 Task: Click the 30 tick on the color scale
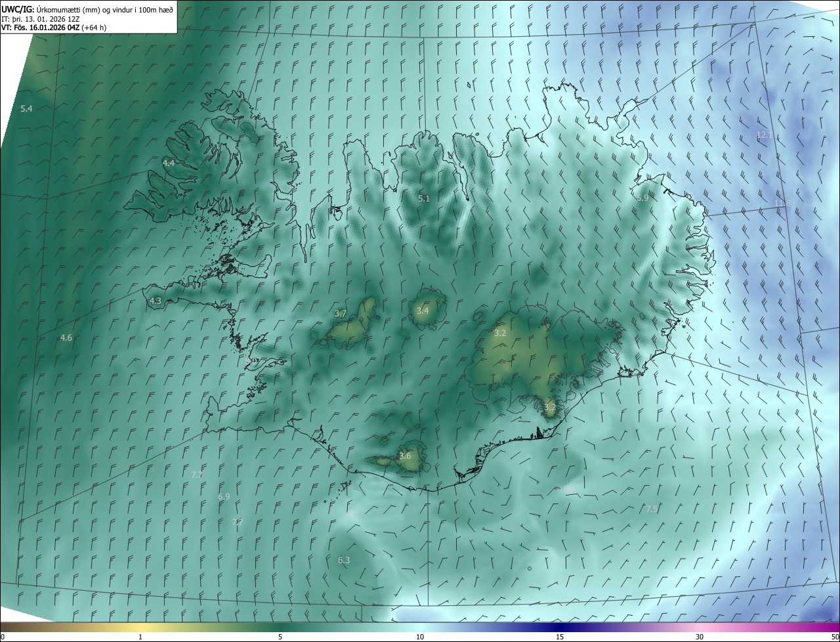pos(700,637)
